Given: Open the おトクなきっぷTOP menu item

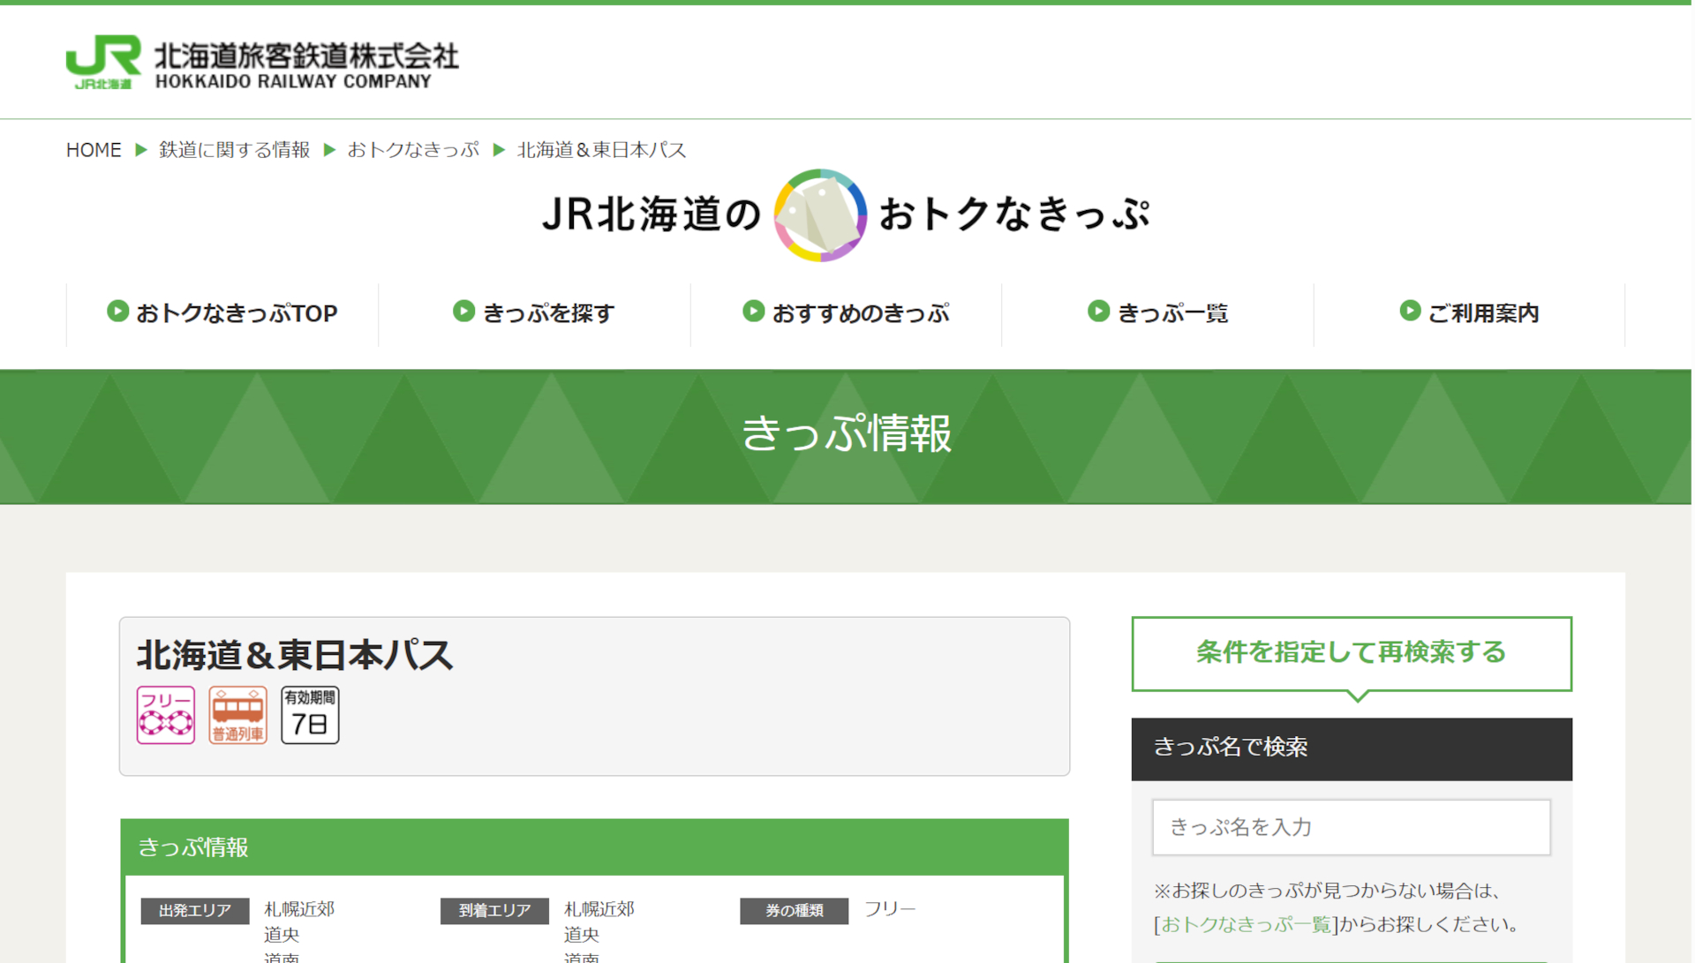Looking at the screenshot, I should [x=237, y=313].
